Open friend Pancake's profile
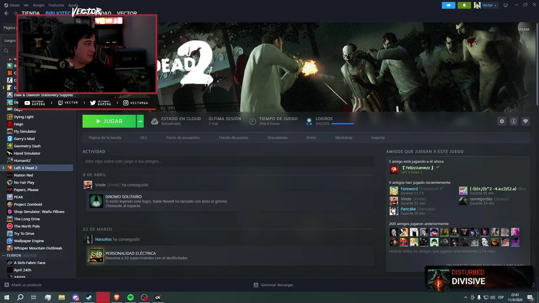 pyautogui.click(x=408, y=209)
